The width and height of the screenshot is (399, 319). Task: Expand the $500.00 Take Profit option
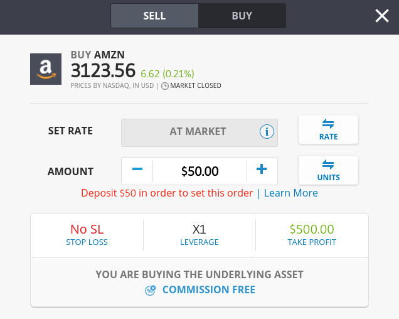312,235
